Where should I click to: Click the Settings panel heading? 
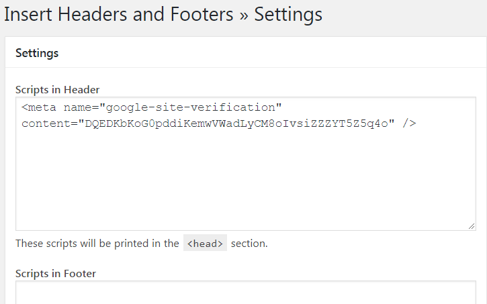point(37,53)
